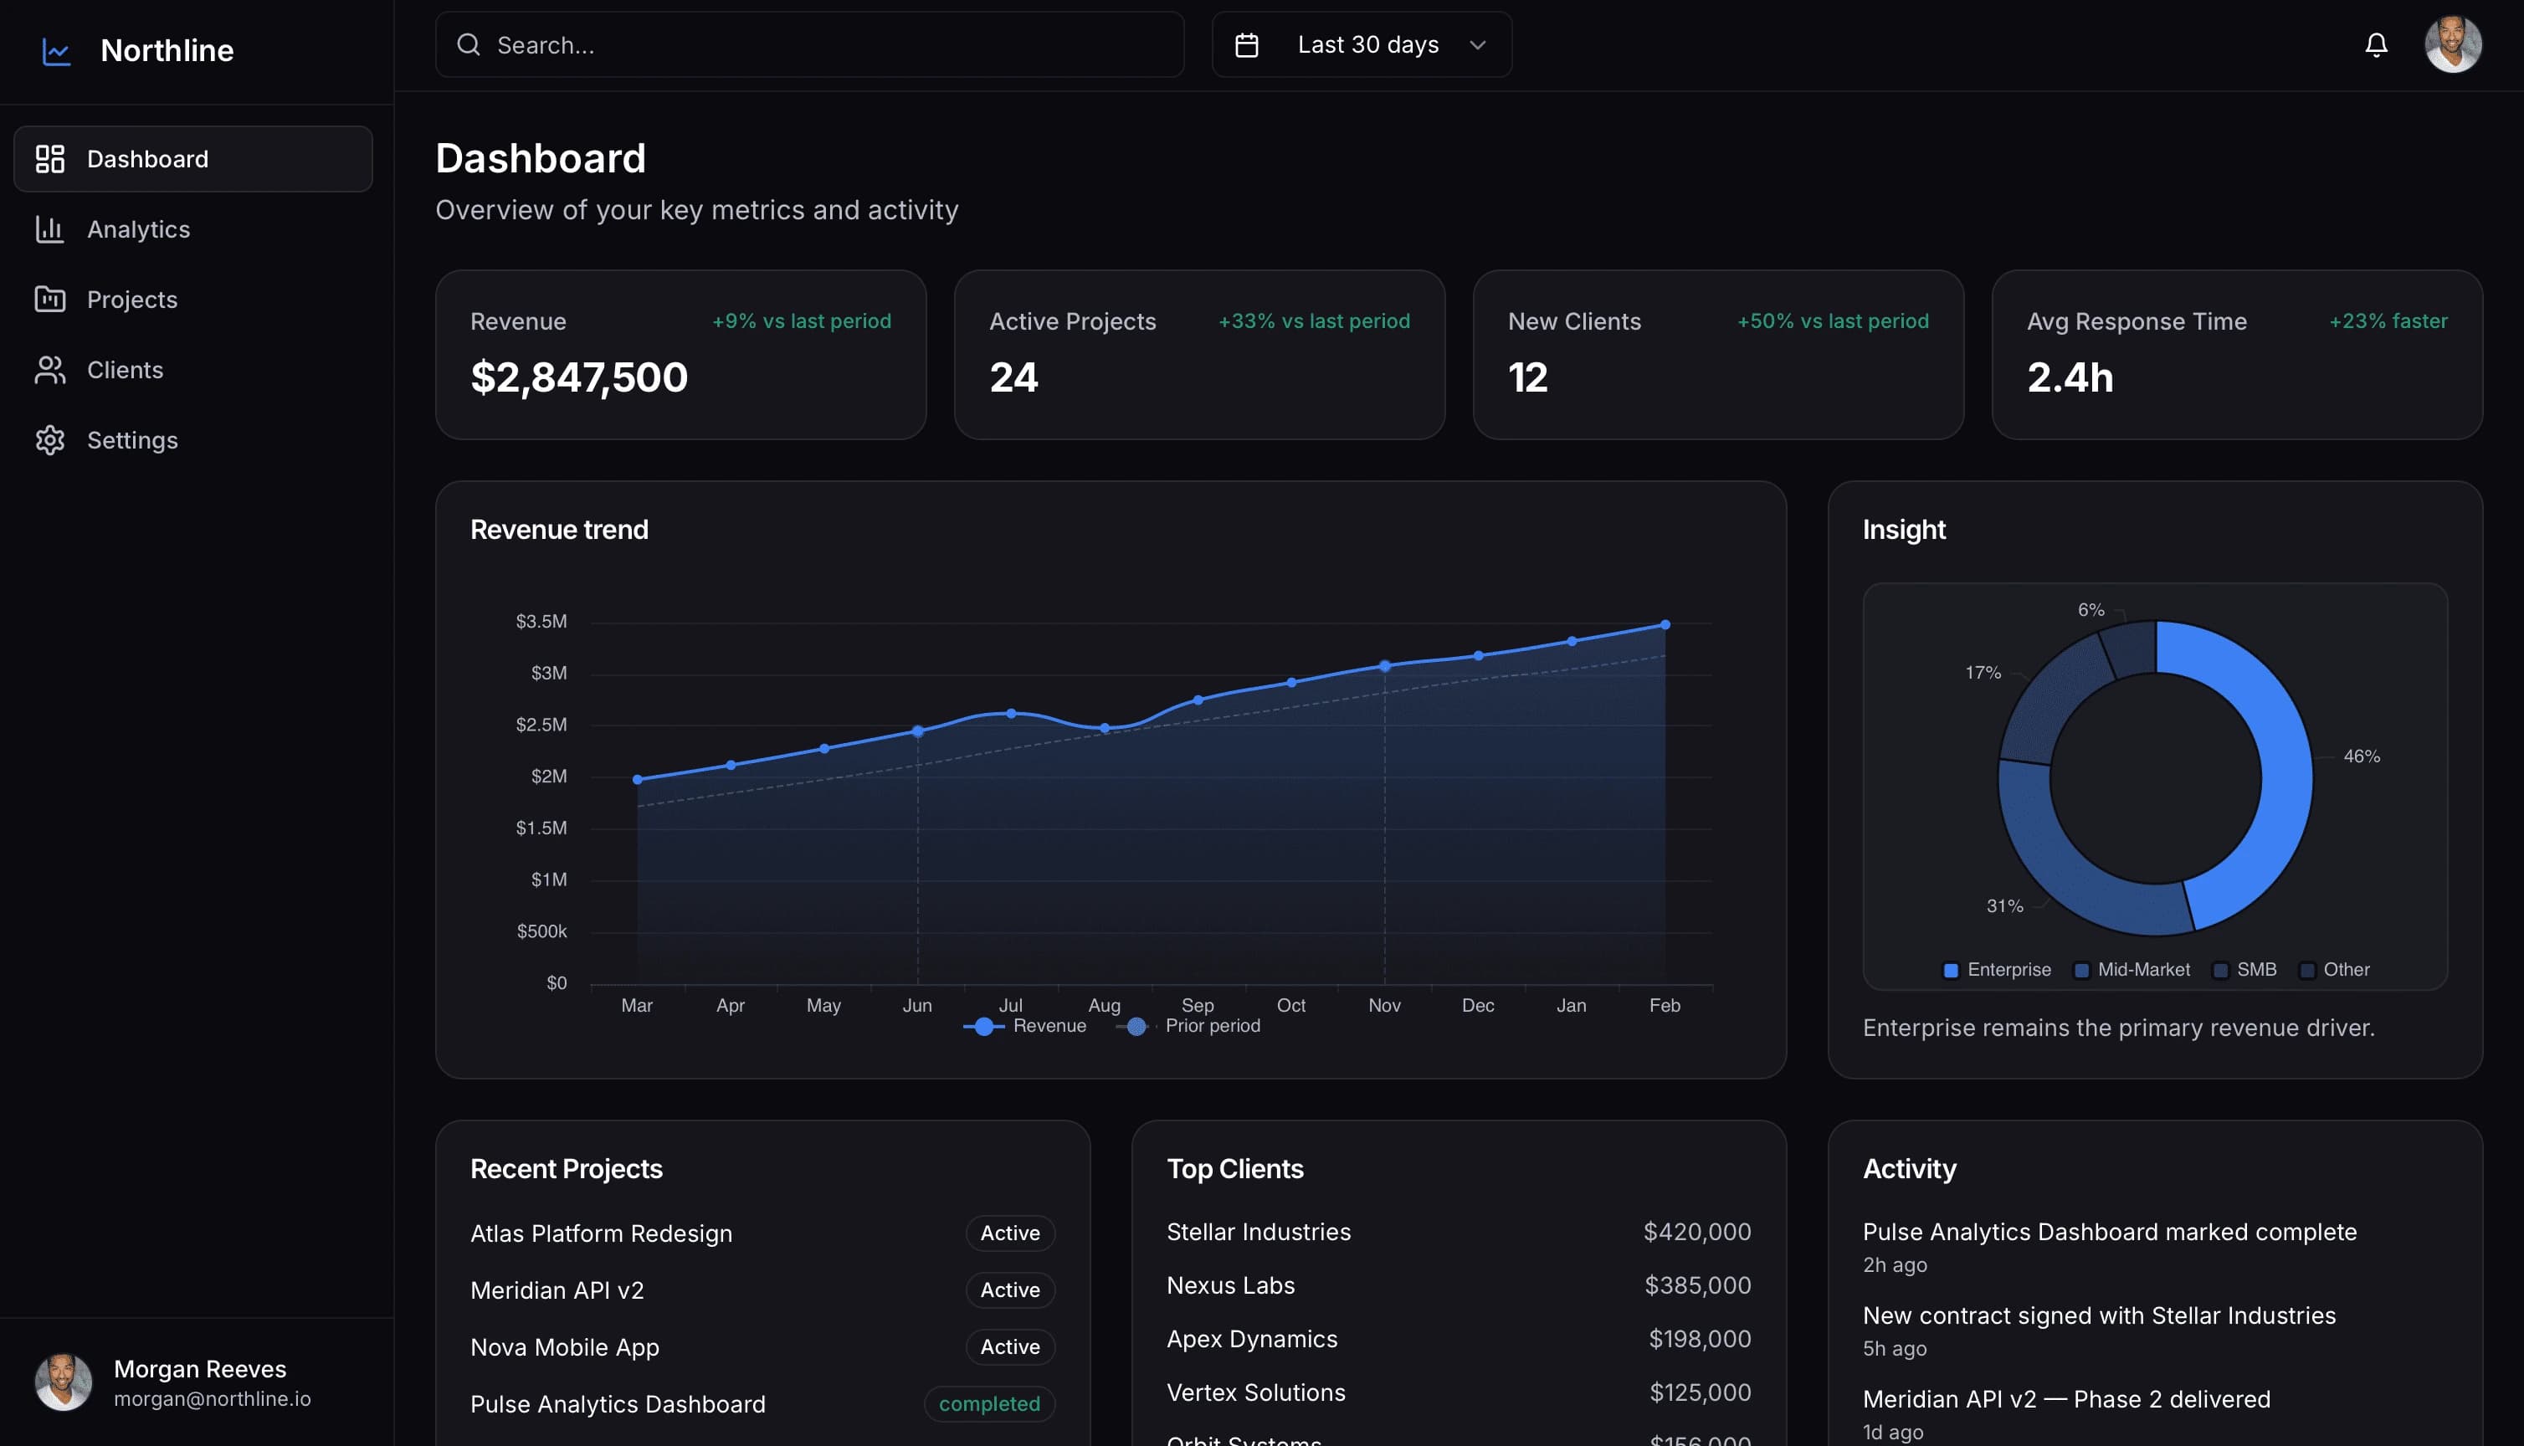Viewport: 2524px width, 1446px height.
Task: Click the $385,000 client value
Action: (x=1698, y=1285)
